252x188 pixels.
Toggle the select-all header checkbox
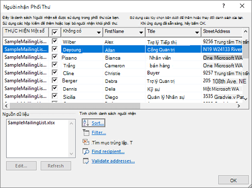[55, 32]
